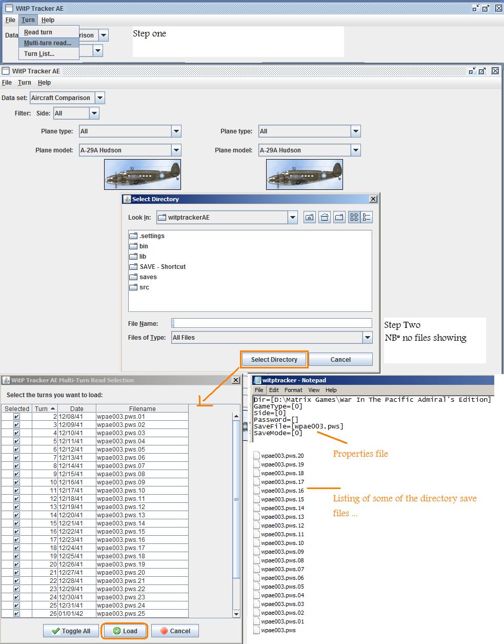Image resolution: width=504 pixels, height=644 pixels.
Task: Uncheck turn 8 wpae003.pws.07 checkbox
Action: pos(16,466)
